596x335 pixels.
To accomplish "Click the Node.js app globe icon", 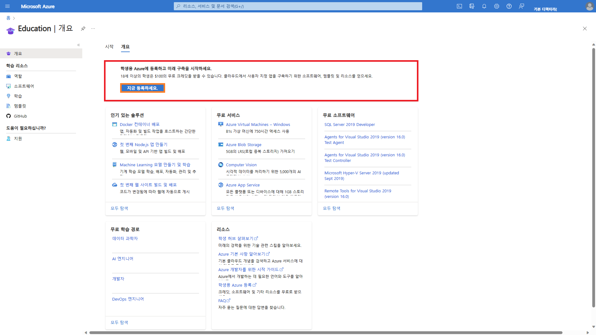I will point(115,145).
